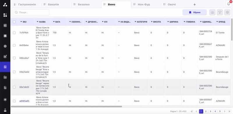Click the Обране favorites button

[195, 12]
